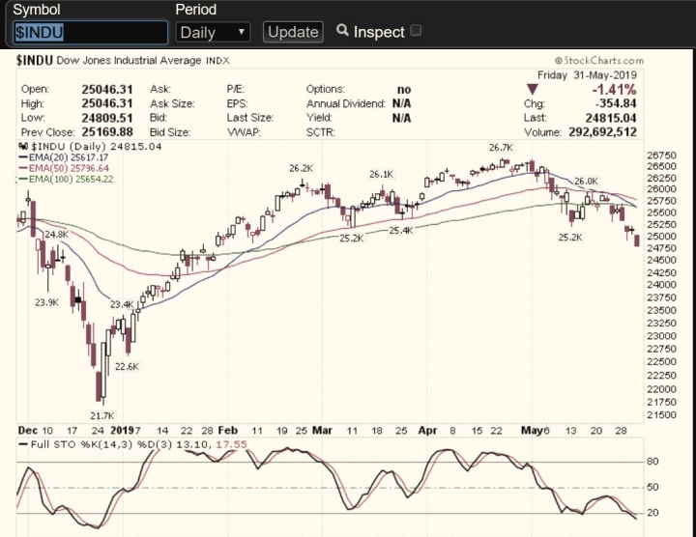This screenshot has width=696, height=537.
Task: Click the Options value 'no'
Action: [404, 90]
